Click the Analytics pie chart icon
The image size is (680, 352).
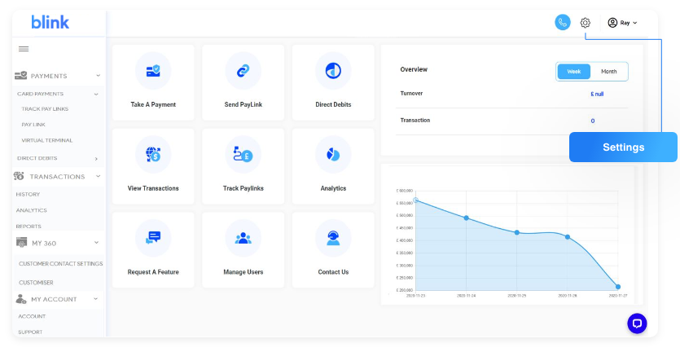point(333,154)
